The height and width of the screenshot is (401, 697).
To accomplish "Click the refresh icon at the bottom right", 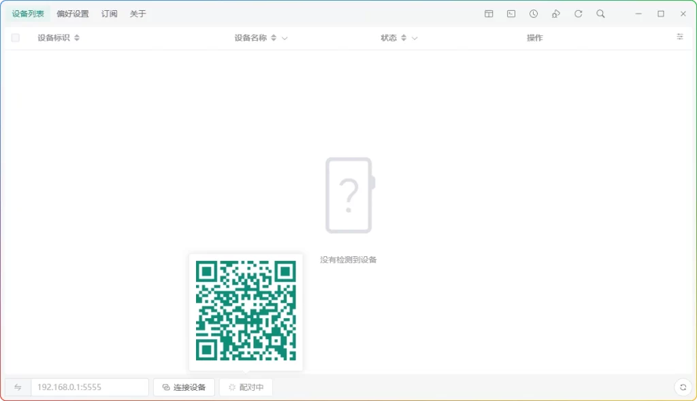I will [x=683, y=387].
